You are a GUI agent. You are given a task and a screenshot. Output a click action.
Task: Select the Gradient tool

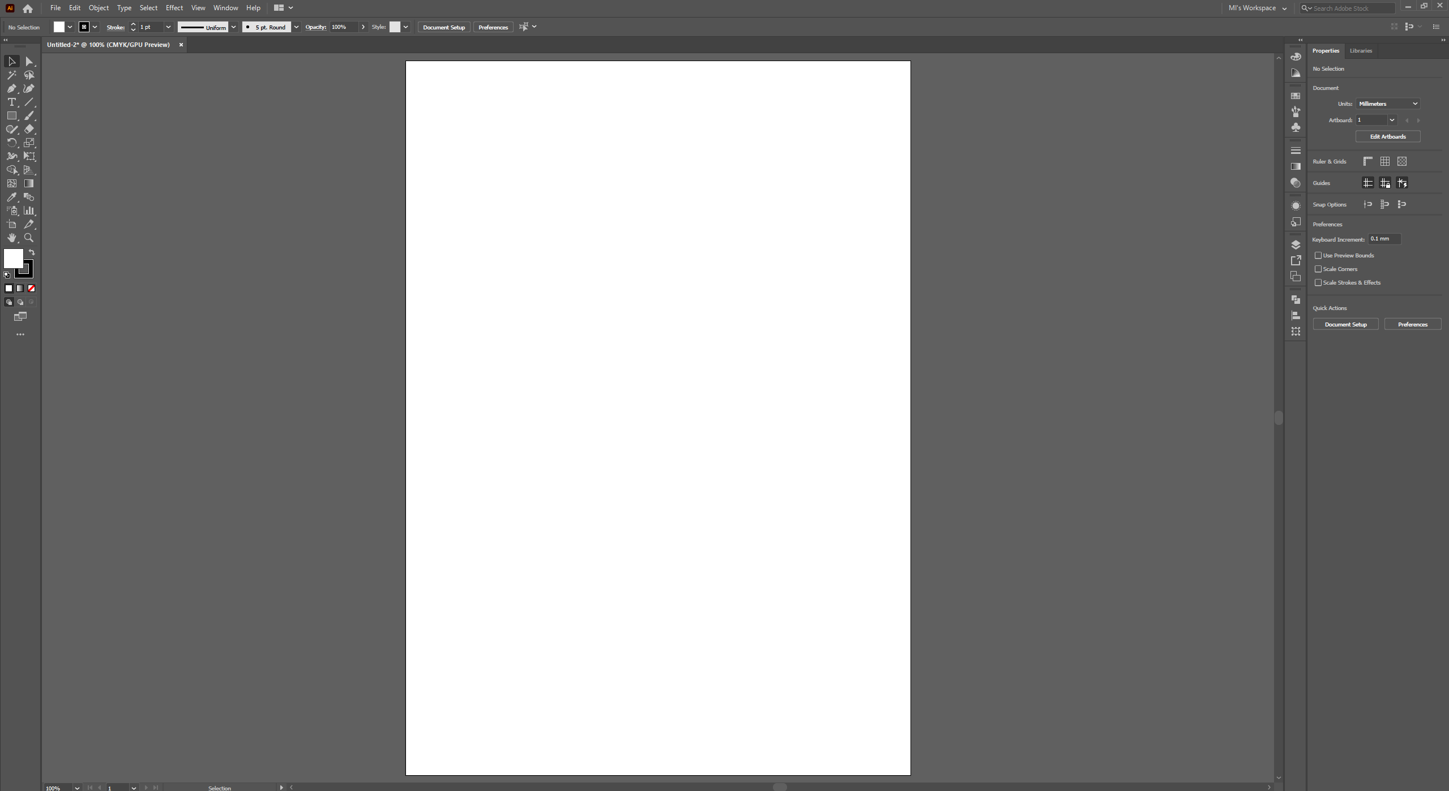[x=29, y=183]
